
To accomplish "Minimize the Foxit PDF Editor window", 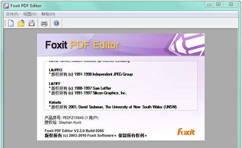I will pos(209,5).
